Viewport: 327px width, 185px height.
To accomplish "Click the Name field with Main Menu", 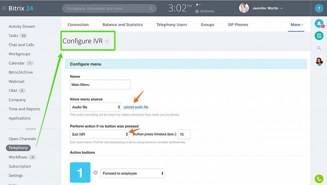I will coord(100,85).
